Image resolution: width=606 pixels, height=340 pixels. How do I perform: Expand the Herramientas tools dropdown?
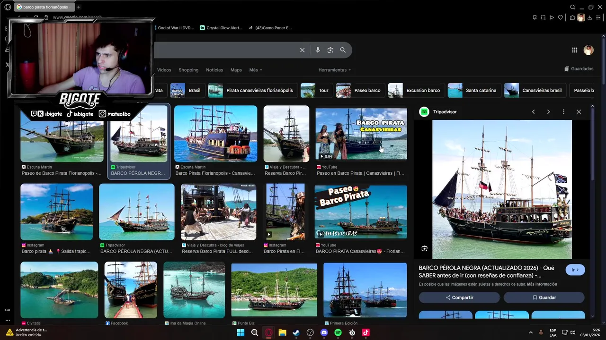tap(335, 70)
